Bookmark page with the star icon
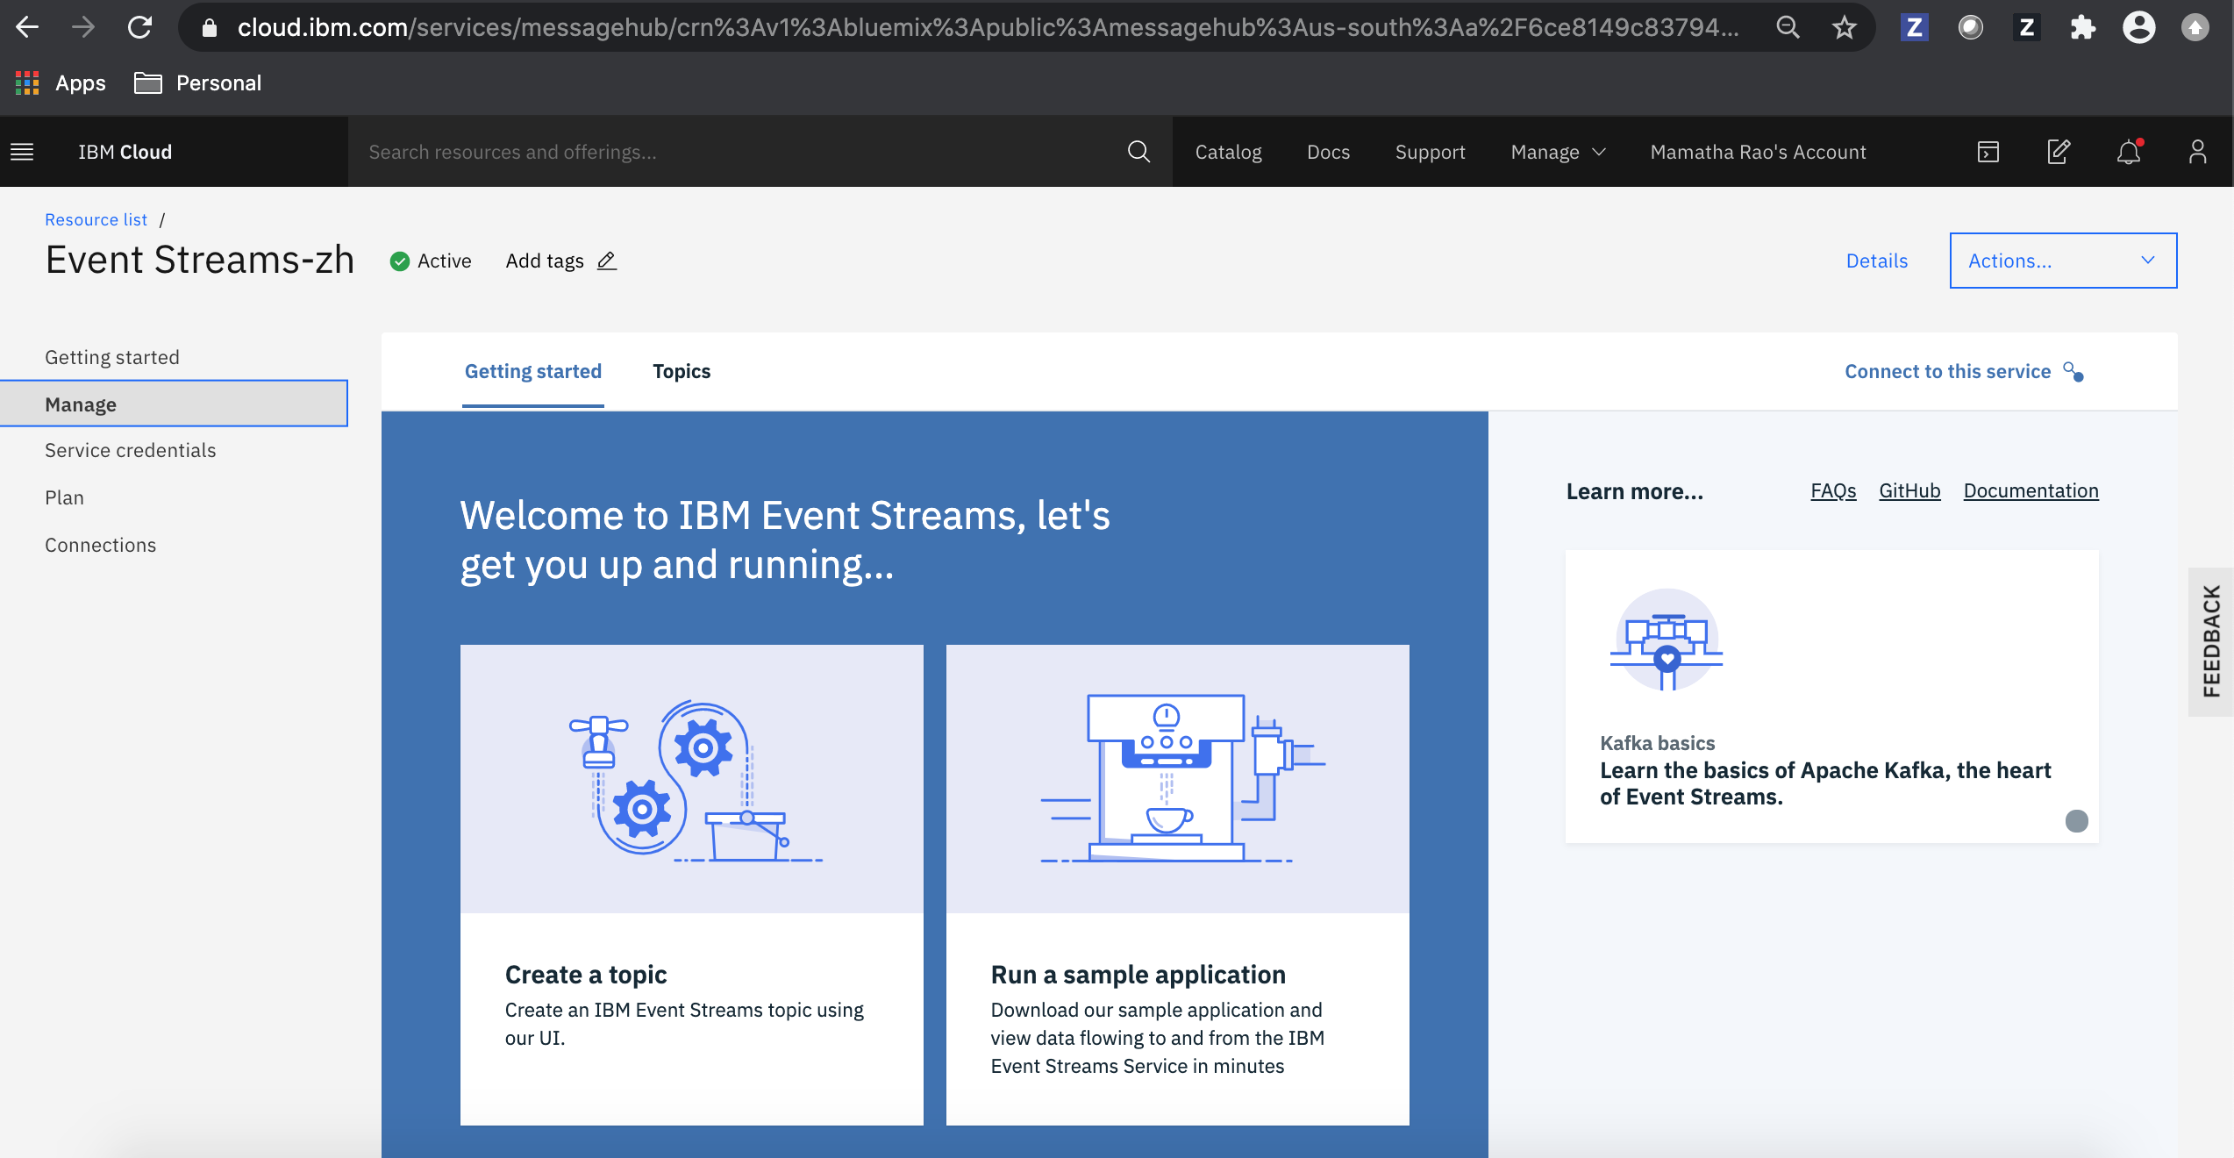2234x1158 pixels. (x=1845, y=28)
